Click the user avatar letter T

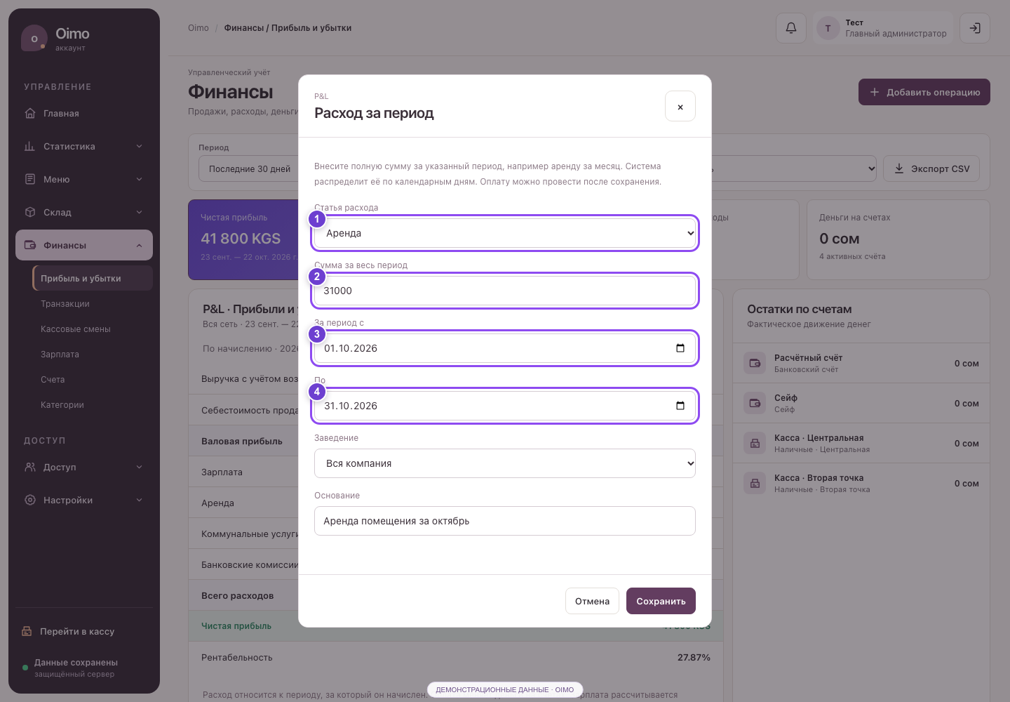(x=828, y=28)
